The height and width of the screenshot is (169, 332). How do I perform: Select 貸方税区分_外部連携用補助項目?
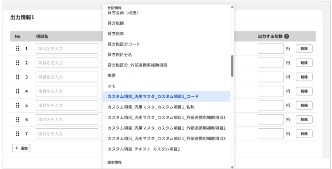coord(166,65)
